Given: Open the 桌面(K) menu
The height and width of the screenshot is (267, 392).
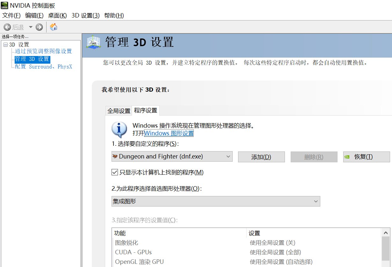Looking at the screenshot, I should pos(57,15).
